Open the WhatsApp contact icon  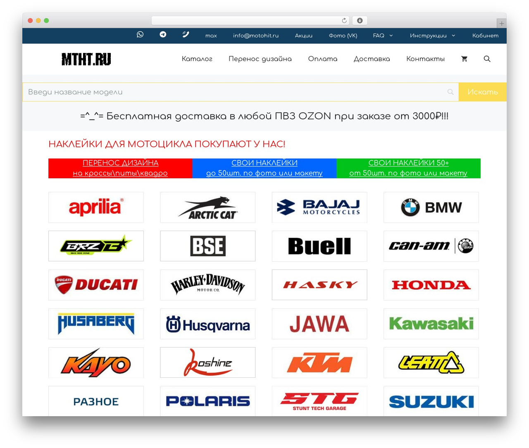[140, 35]
